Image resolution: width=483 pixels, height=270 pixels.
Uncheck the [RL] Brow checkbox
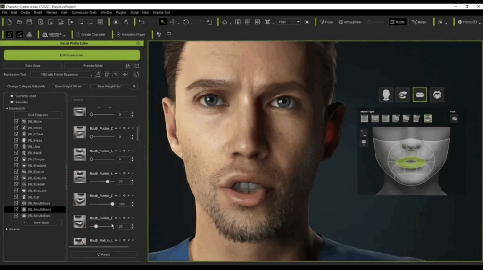click(17, 121)
